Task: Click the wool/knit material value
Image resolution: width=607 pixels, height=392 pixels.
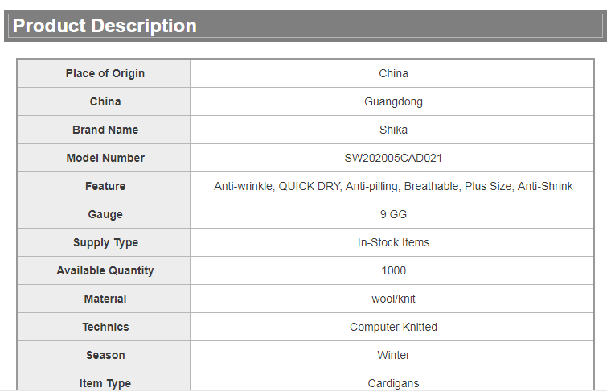Action: [393, 299]
